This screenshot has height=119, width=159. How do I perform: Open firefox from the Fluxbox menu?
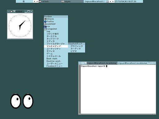56,21
